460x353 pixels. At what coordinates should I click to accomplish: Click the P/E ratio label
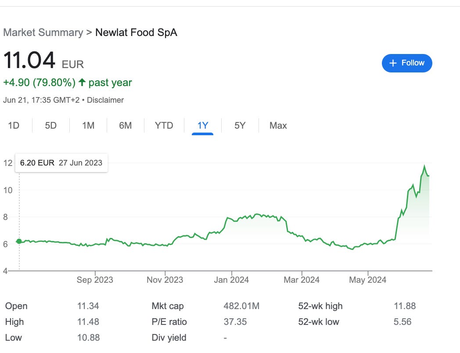169,322
